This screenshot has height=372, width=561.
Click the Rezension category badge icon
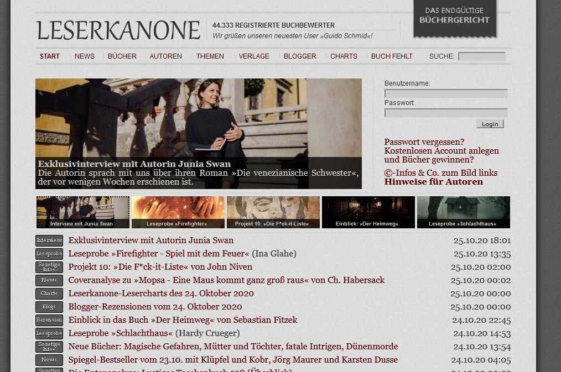49,320
